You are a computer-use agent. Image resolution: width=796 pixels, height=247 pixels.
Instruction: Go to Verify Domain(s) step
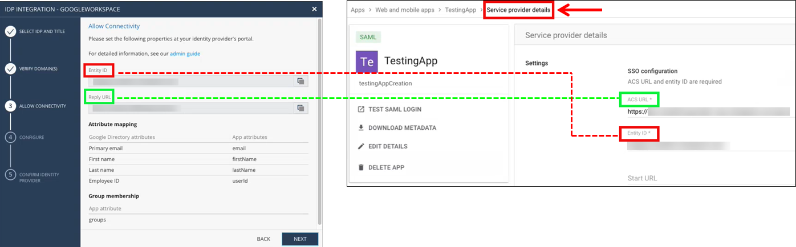10,69
